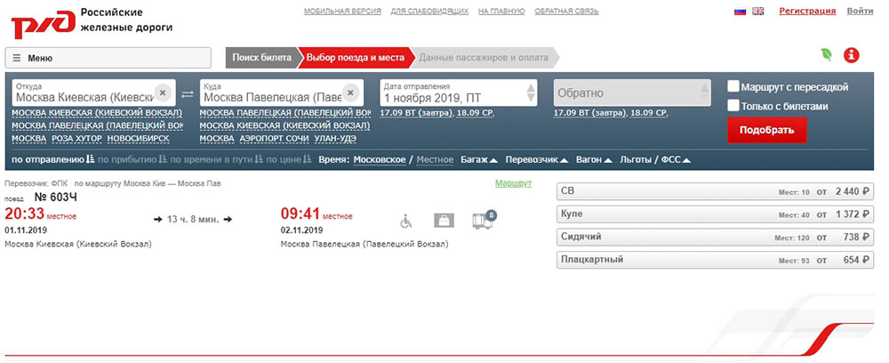Screen dimensions: 889x363
Task: Switch language with the Russian flag
Action: tap(740, 12)
